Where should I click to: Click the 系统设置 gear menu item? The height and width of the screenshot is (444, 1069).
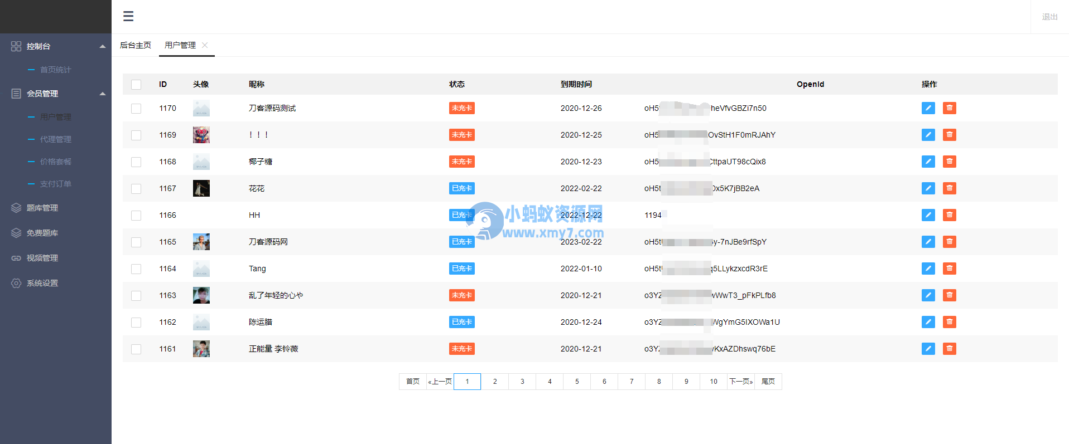click(42, 283)
